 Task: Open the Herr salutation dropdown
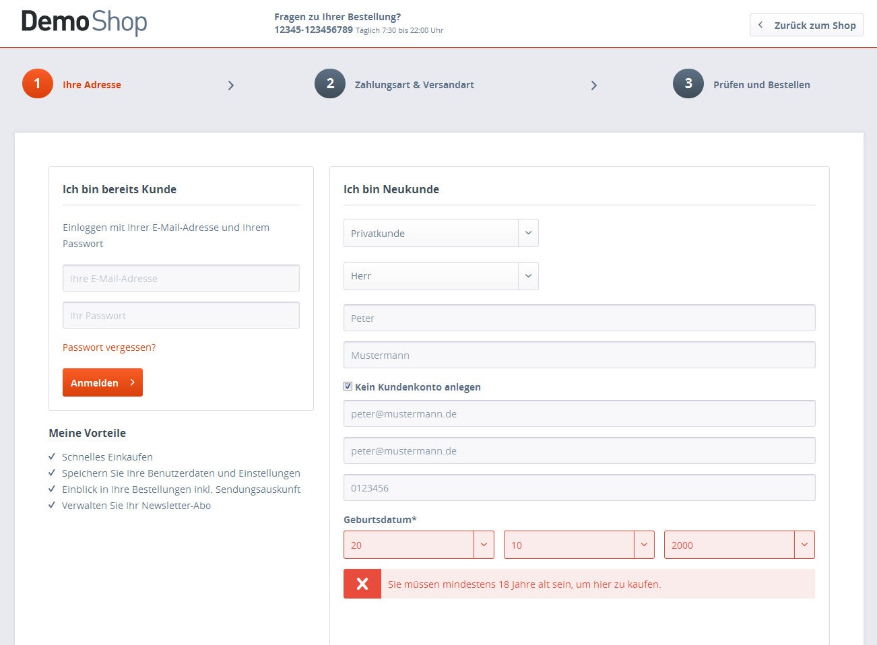pyautogui.click(x=441, y=276)
